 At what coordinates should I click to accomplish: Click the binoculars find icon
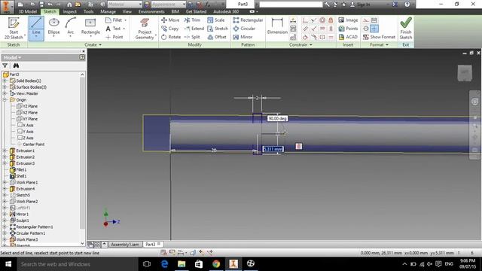[16, 65]
